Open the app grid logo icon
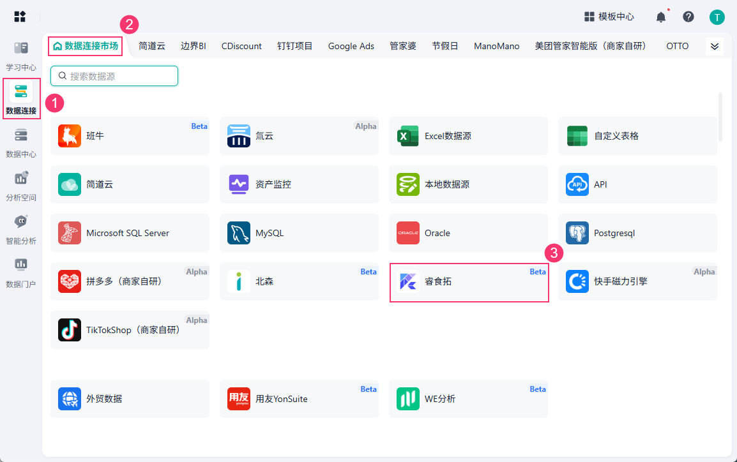The image size is (737, 462). point(20,17)
